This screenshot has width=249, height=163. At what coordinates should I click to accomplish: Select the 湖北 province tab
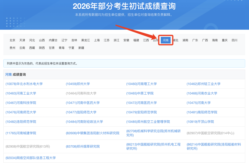pyautogui.click(x=175, y=40)
